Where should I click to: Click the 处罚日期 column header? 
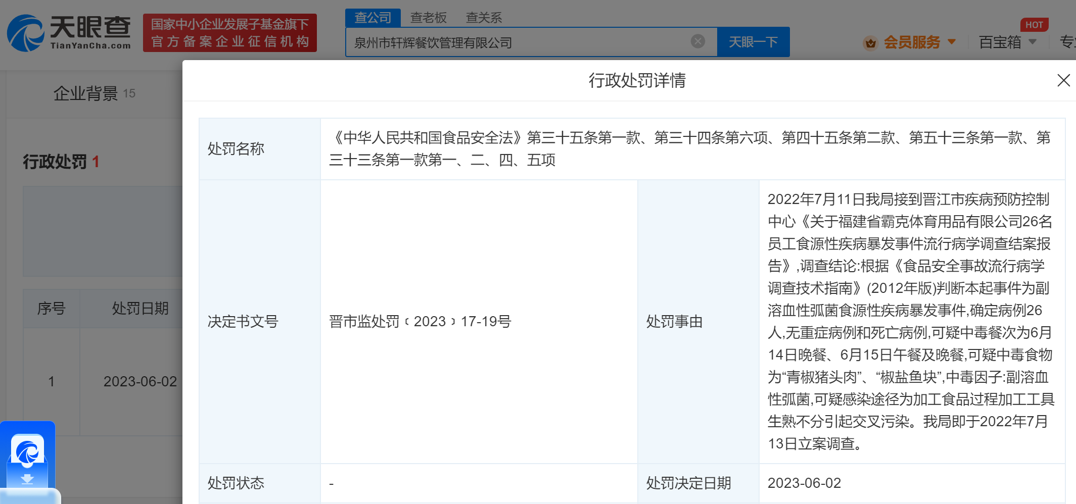click(x=139, y=308)
